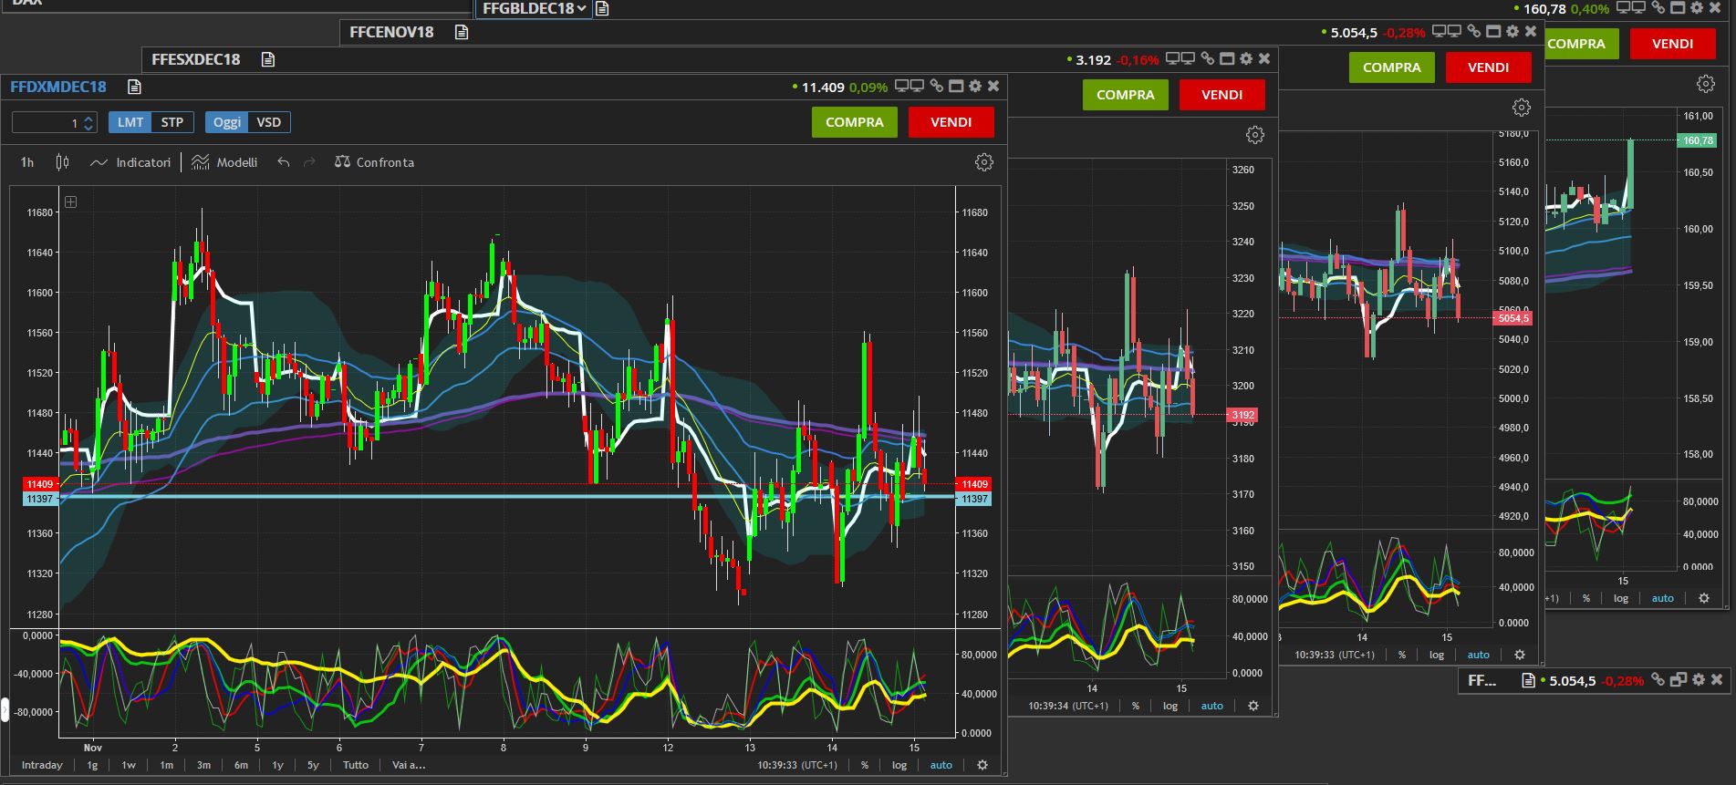Image resolution: width=1736 pixels, height=785 pixels.
Task: Toggle auto scale on the FFCENOV18 chart
Action: [x=1479, y=655]
